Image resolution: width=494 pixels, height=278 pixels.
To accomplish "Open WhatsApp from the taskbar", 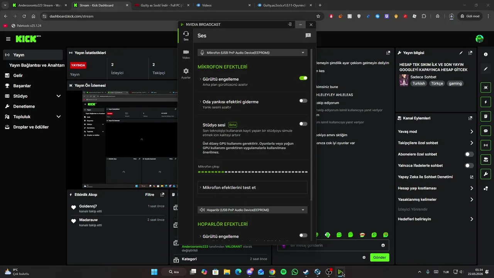I will click(x=295, y=272).
